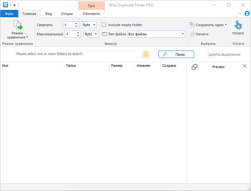This screenshot has width=251, height=191.
Task: Click the Wise Duplicate Finder app icon
Action: 5,5
